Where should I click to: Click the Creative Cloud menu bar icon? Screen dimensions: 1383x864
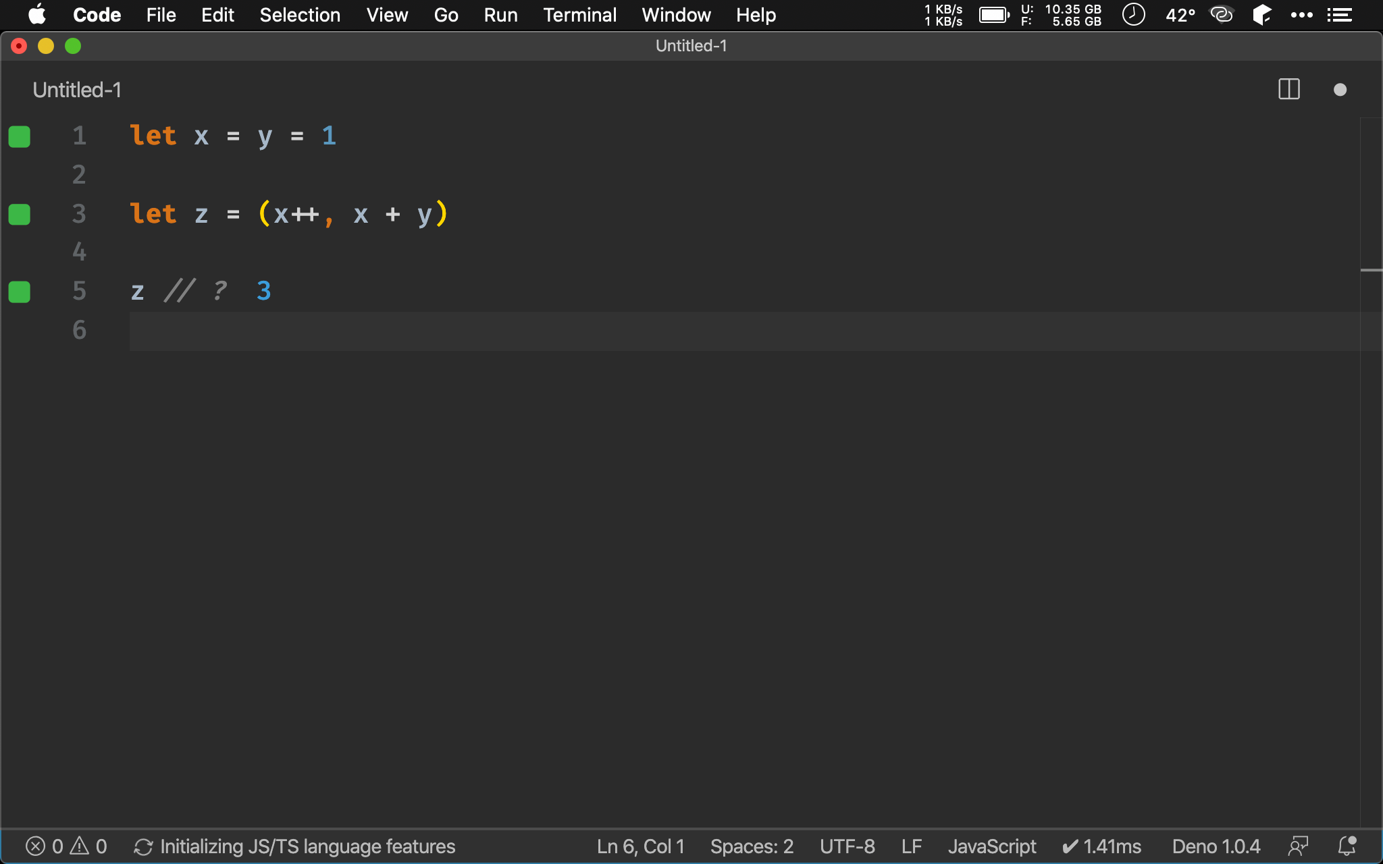click(1221, 14)
